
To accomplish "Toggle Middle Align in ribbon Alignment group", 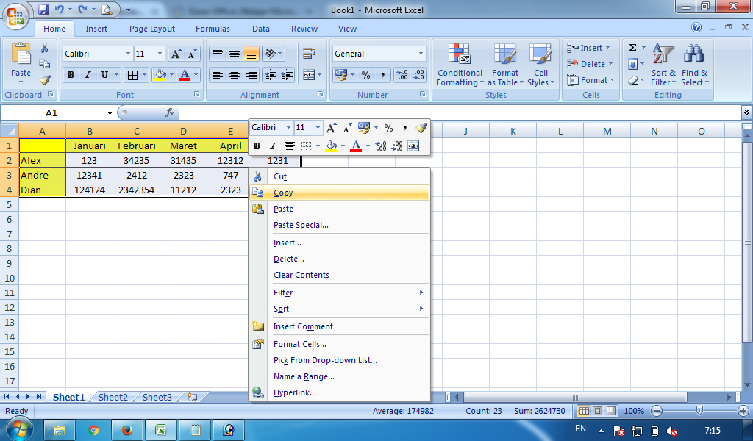I will [x=235, y=54].
